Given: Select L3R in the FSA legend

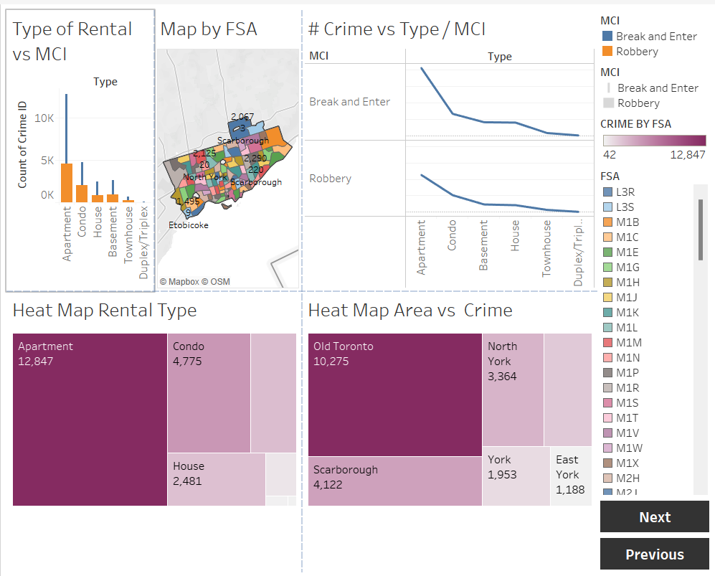Looking at the screenshot, I should point(607,192).
